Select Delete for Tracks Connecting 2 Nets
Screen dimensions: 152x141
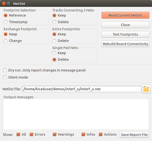pyautogui.click(x=54, y=22)
